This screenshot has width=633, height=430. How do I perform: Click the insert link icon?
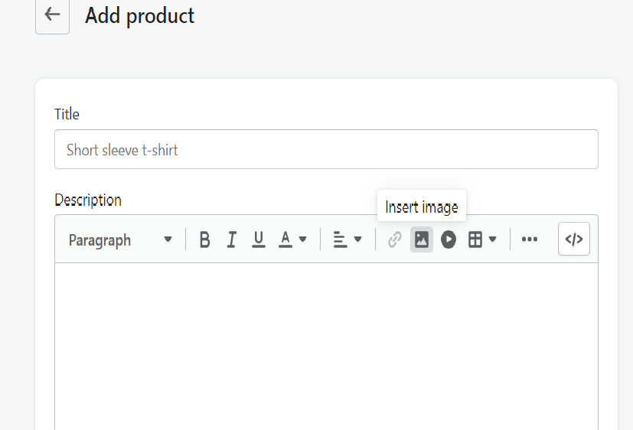point(394,240)
